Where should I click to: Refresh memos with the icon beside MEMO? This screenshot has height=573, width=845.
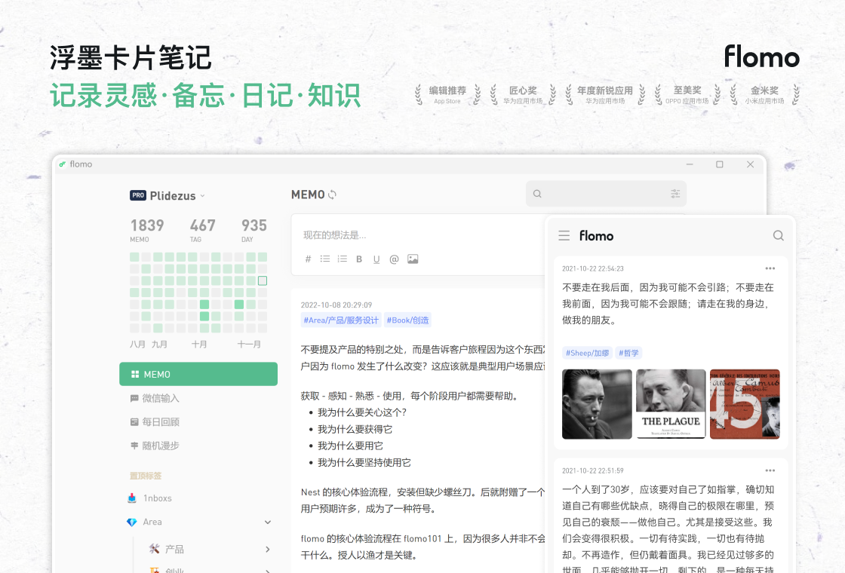click(333, 194)
